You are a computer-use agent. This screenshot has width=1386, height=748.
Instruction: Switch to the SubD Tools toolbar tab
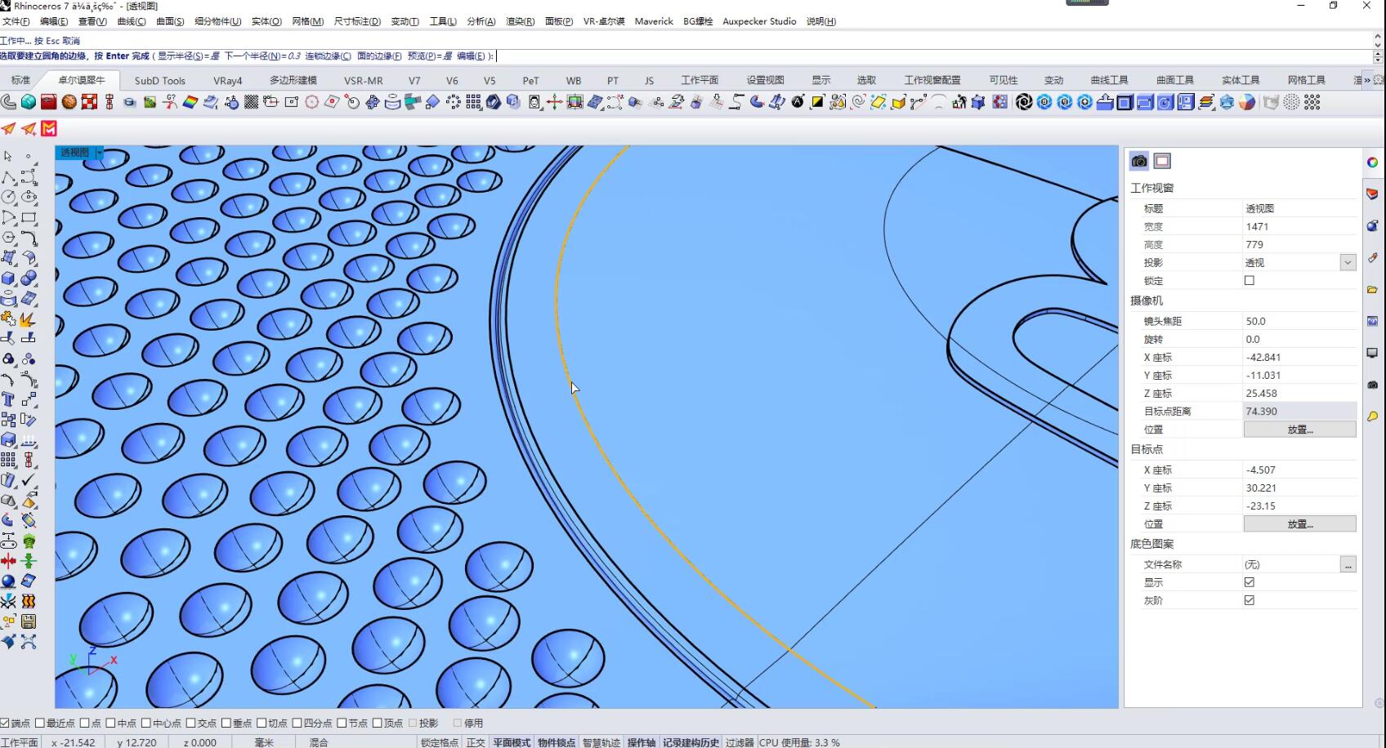tap(160, 80)
